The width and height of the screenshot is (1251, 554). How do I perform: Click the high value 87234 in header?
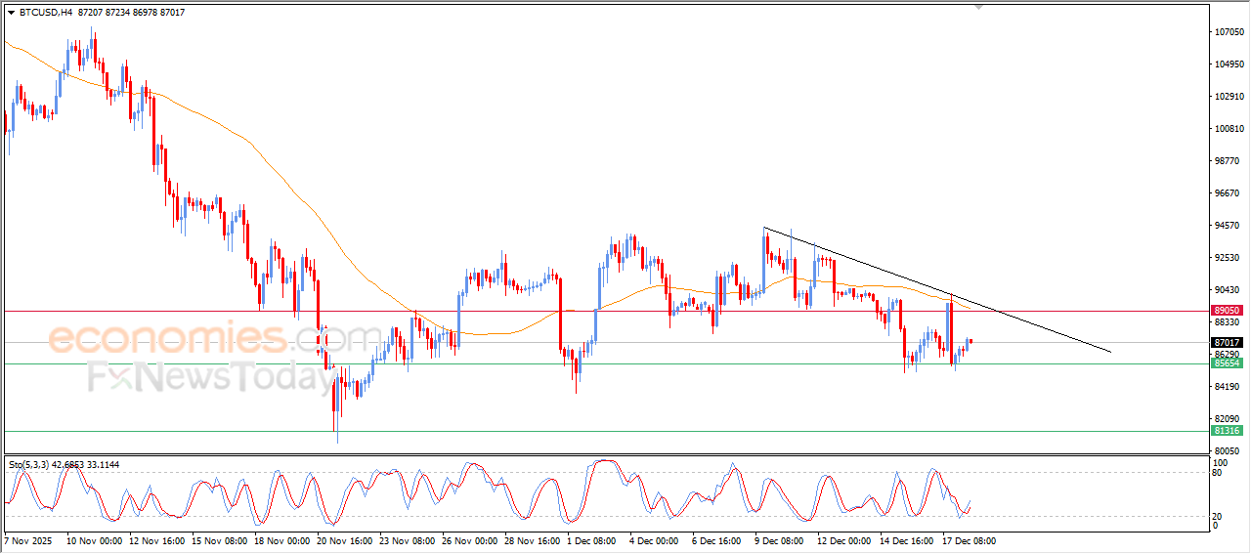point(117,13)
